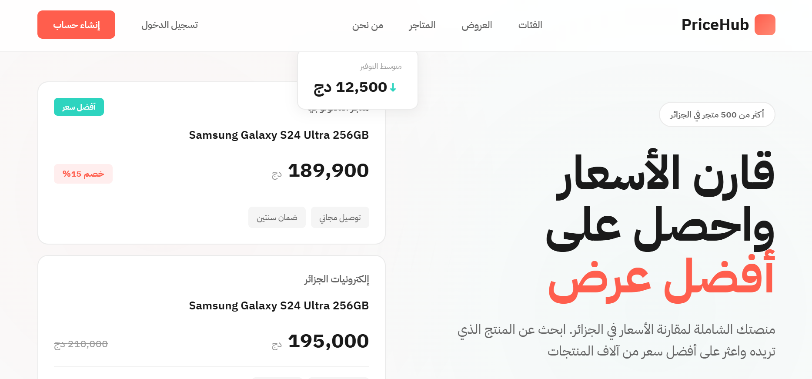
Task: Open تسجيل الدخول login link
Action: (170, 25)
